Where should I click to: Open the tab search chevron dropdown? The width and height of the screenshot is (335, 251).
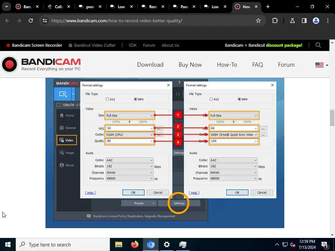[x=7, y=7]
